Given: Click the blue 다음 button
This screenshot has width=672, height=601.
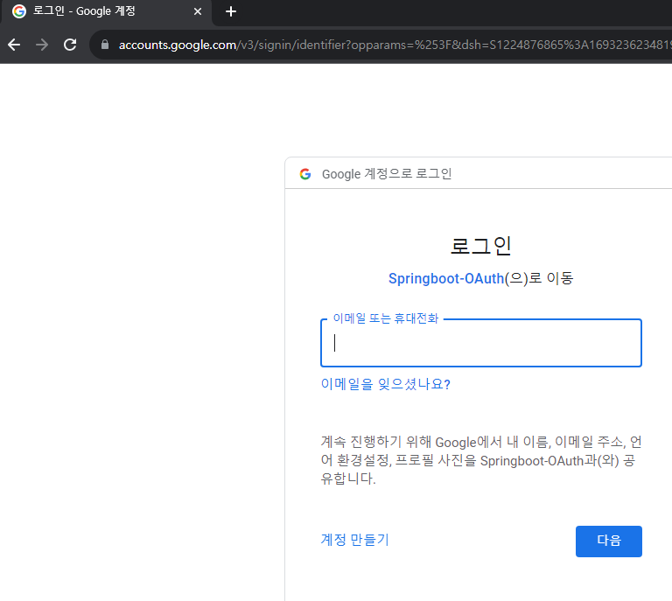Looking at the screenshot, I should tap(609, 541).
